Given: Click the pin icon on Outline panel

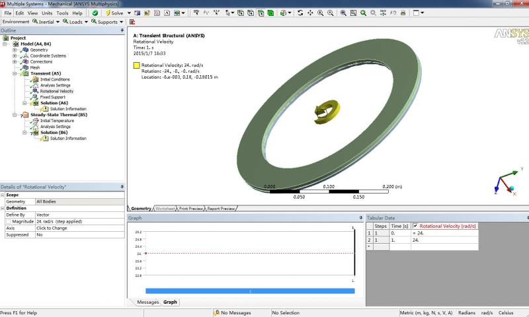Looking at the screenshot, I should [x=122, y=30].
